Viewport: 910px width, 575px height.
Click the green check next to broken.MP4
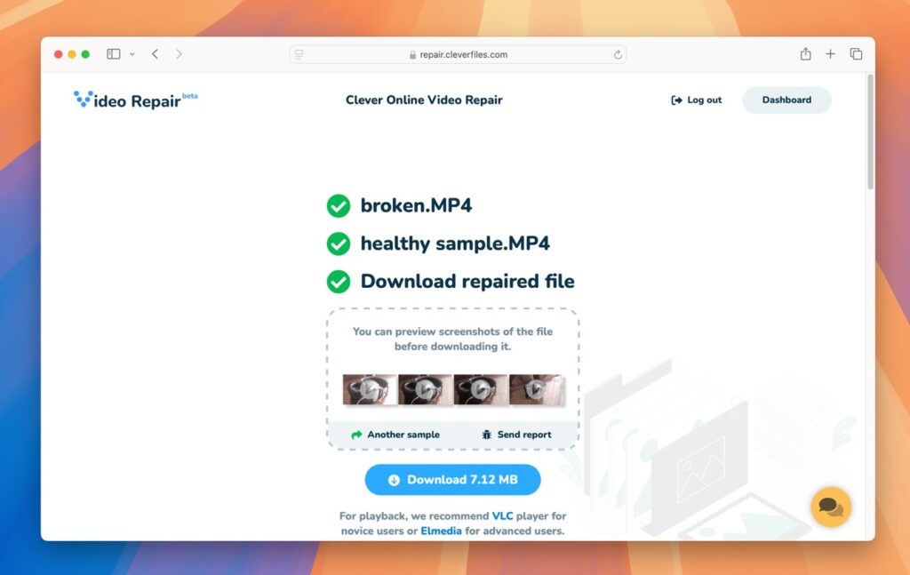coord(338,206)
